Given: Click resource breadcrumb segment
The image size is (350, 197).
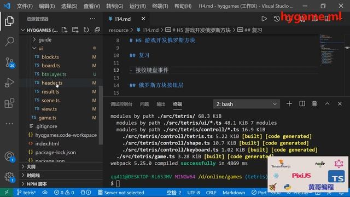Looking at the screenshot, I should (x=119, y=30).
